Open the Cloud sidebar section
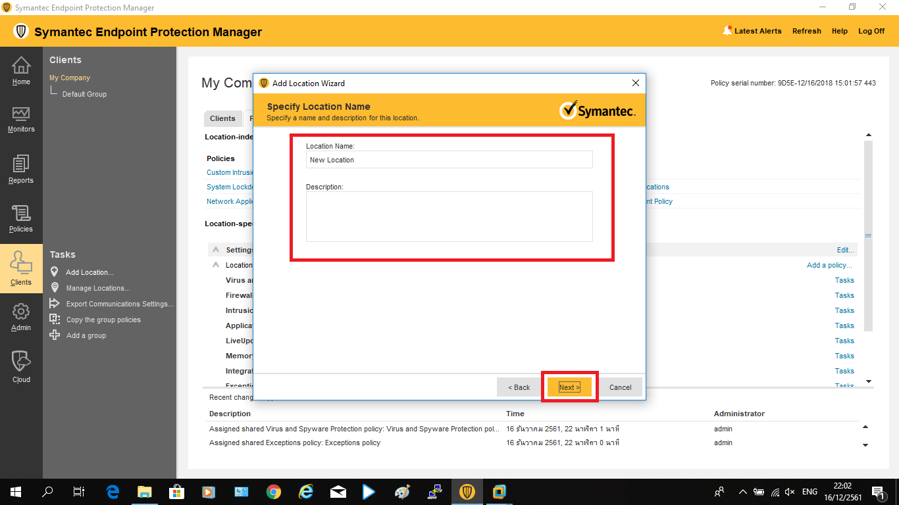899x505 pixels. [21, 366]
